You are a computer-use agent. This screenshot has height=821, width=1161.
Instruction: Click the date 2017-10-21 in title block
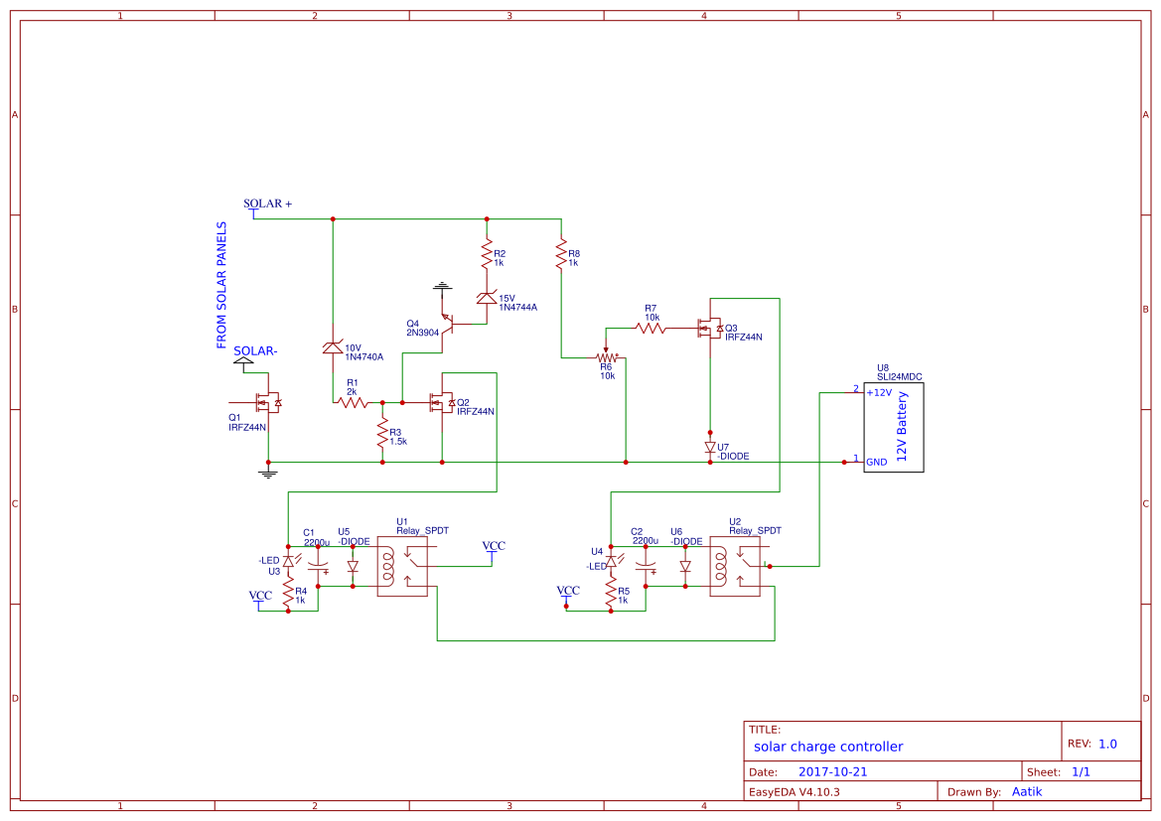[x=832, y=770]
